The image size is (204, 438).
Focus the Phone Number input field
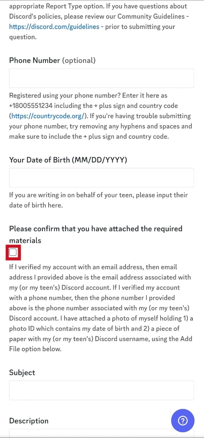tap(102, 78)
